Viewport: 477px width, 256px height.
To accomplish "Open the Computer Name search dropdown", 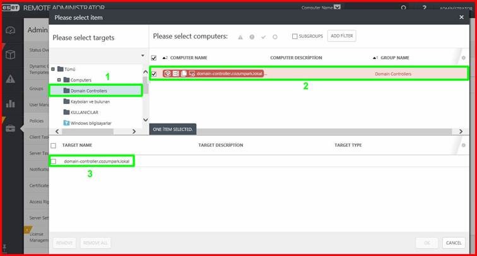I will (337, 7).
